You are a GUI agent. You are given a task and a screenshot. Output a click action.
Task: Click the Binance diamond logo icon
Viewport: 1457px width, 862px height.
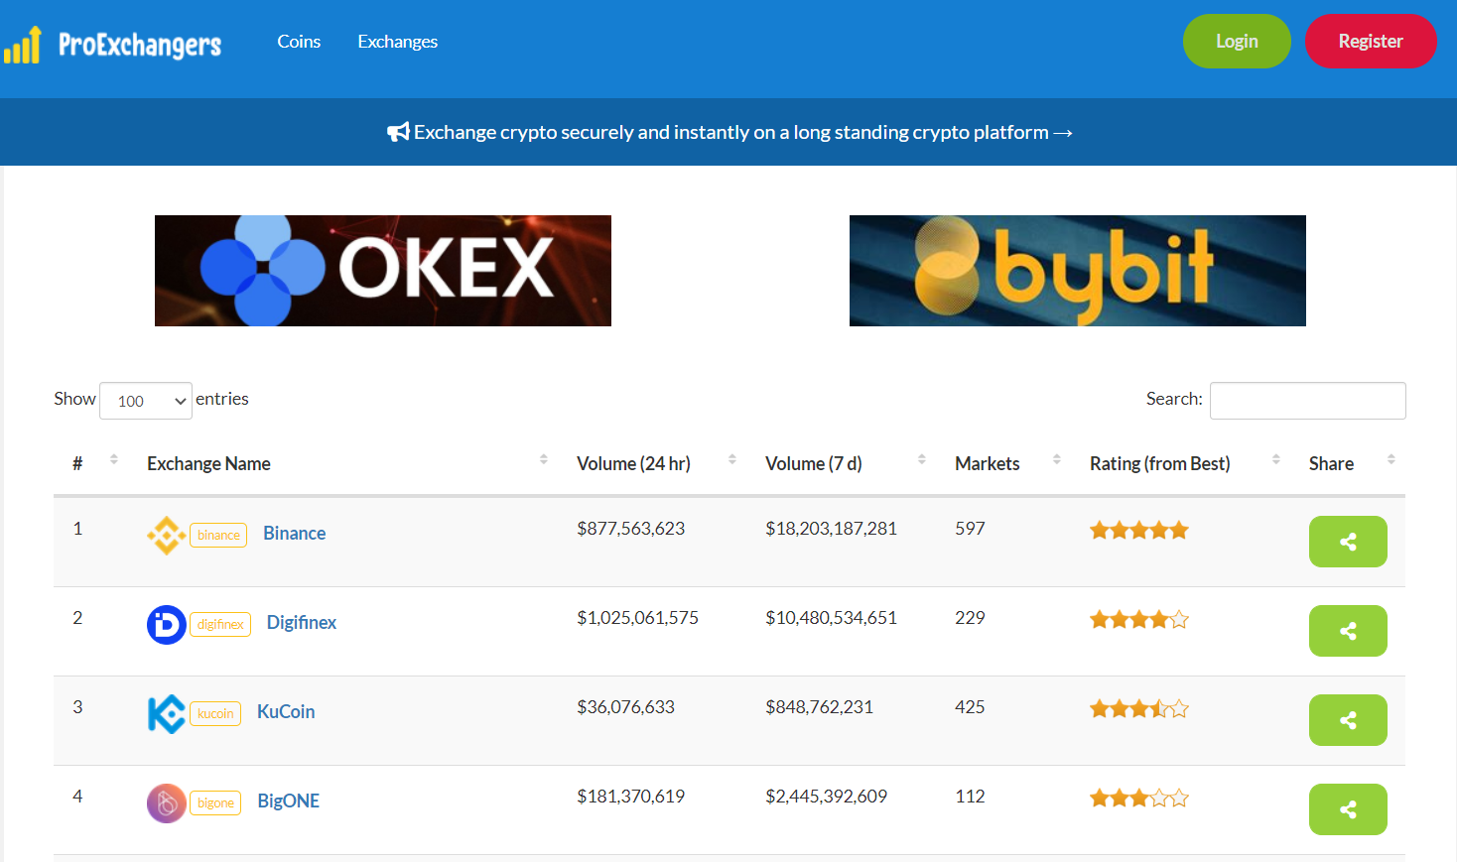(x=166, y=536)
